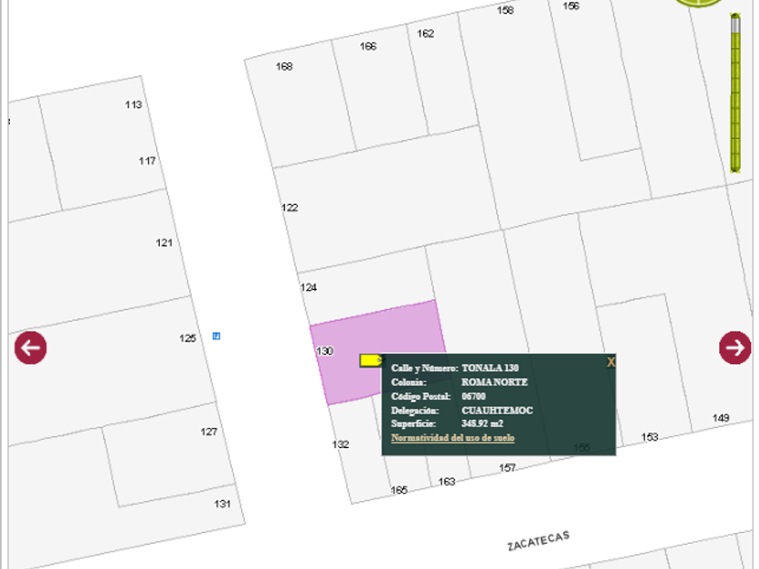The width and height of the screenshot is (759, 569).
Task: Select lot number 163
Action: (x=446, y=481)
